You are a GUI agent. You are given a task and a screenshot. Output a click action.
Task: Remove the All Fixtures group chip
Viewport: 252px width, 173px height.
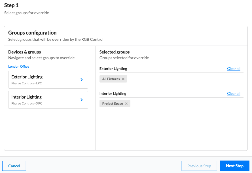(x=123, y=79)
